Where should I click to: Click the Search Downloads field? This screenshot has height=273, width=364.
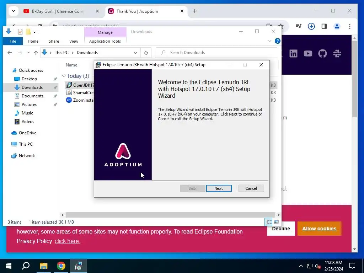point(216,53)
